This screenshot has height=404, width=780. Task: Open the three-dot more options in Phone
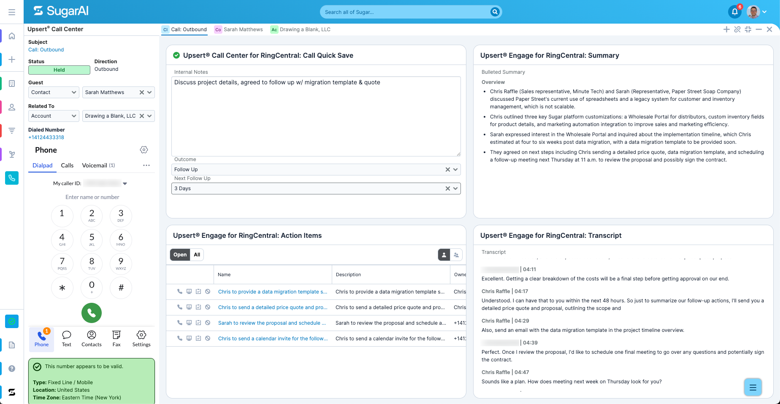pos(146,165)
